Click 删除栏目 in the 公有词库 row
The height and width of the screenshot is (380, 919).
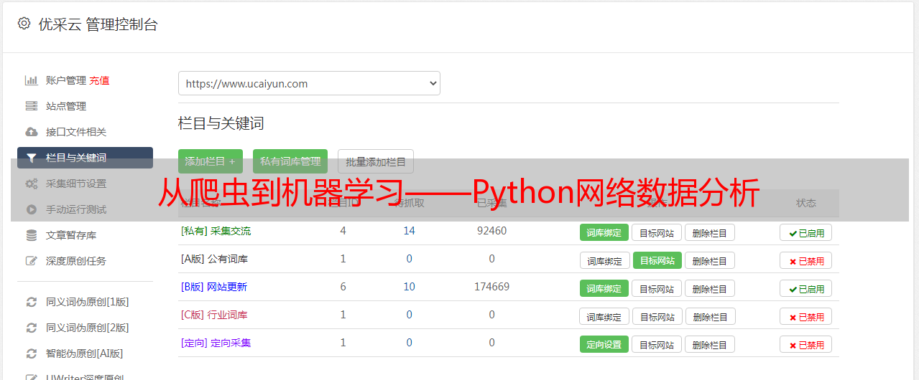[710, 260]
